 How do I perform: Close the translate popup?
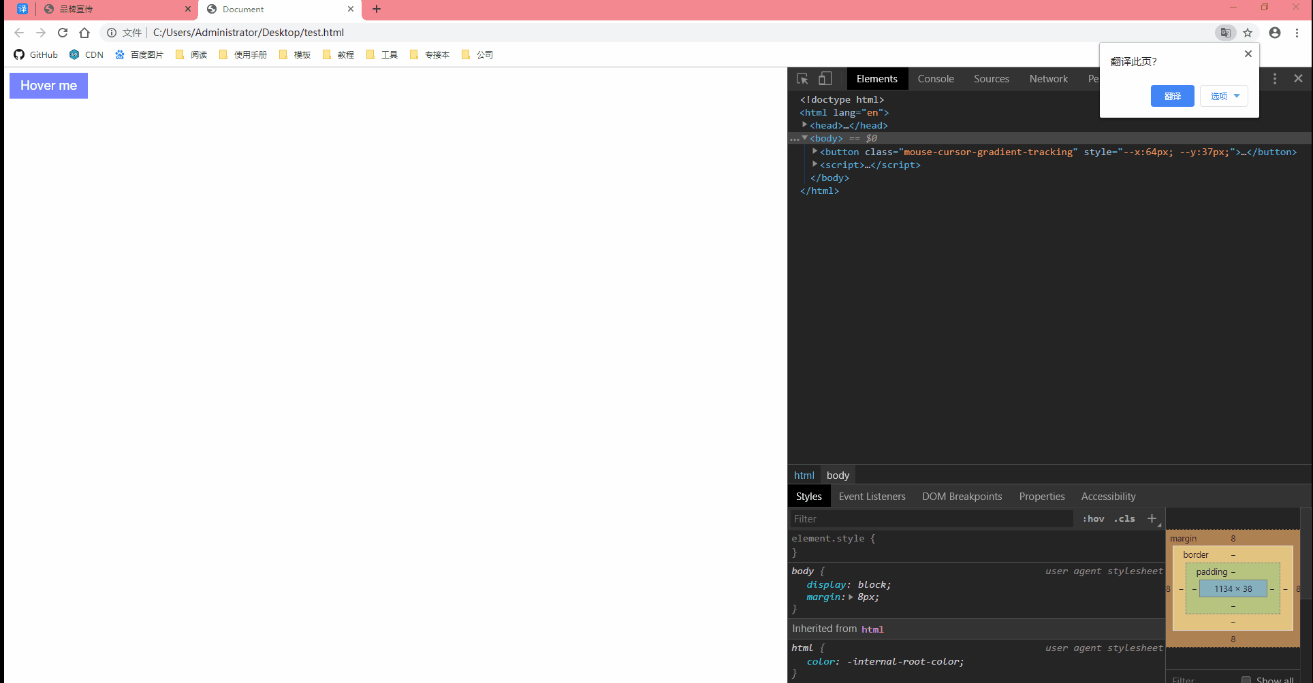click(1248, 54)
